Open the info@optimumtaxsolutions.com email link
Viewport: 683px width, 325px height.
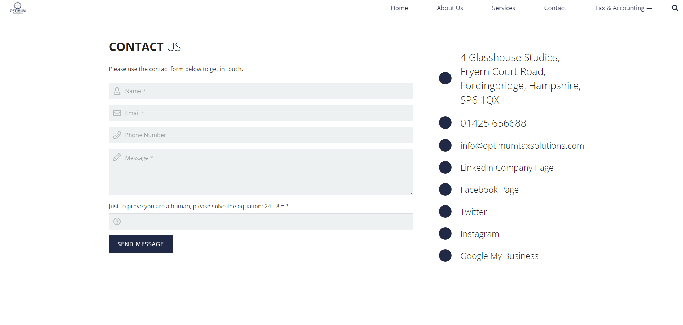[522, 146]
